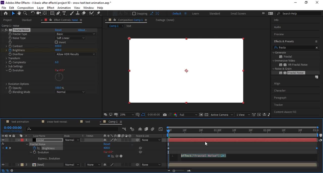Click the Puppet Pin tool
Screen dimensions: 323x173
click(x=99, y=13)
